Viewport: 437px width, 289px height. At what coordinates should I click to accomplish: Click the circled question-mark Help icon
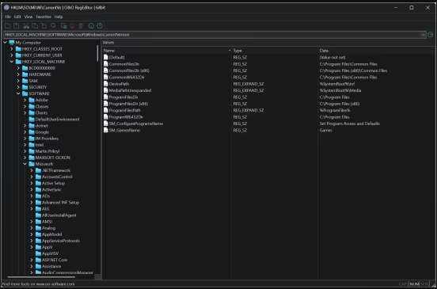[100, 26]
